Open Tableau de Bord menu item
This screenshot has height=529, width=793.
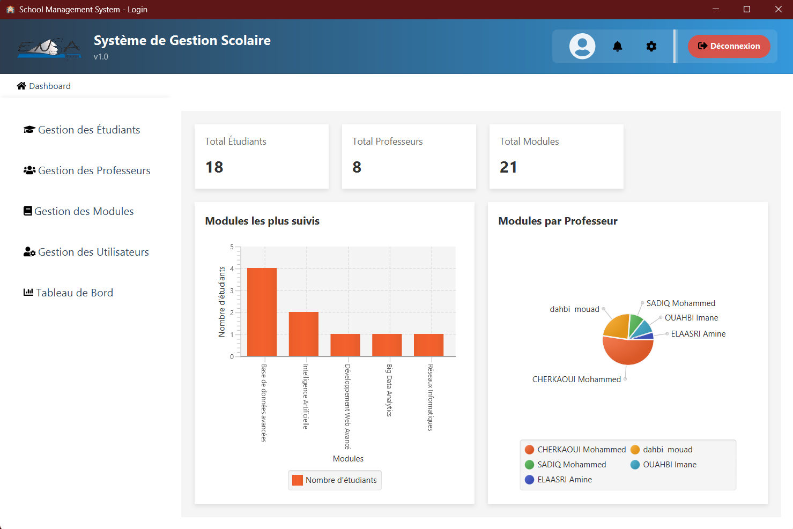pyautogui.click(x=75, y=293)
